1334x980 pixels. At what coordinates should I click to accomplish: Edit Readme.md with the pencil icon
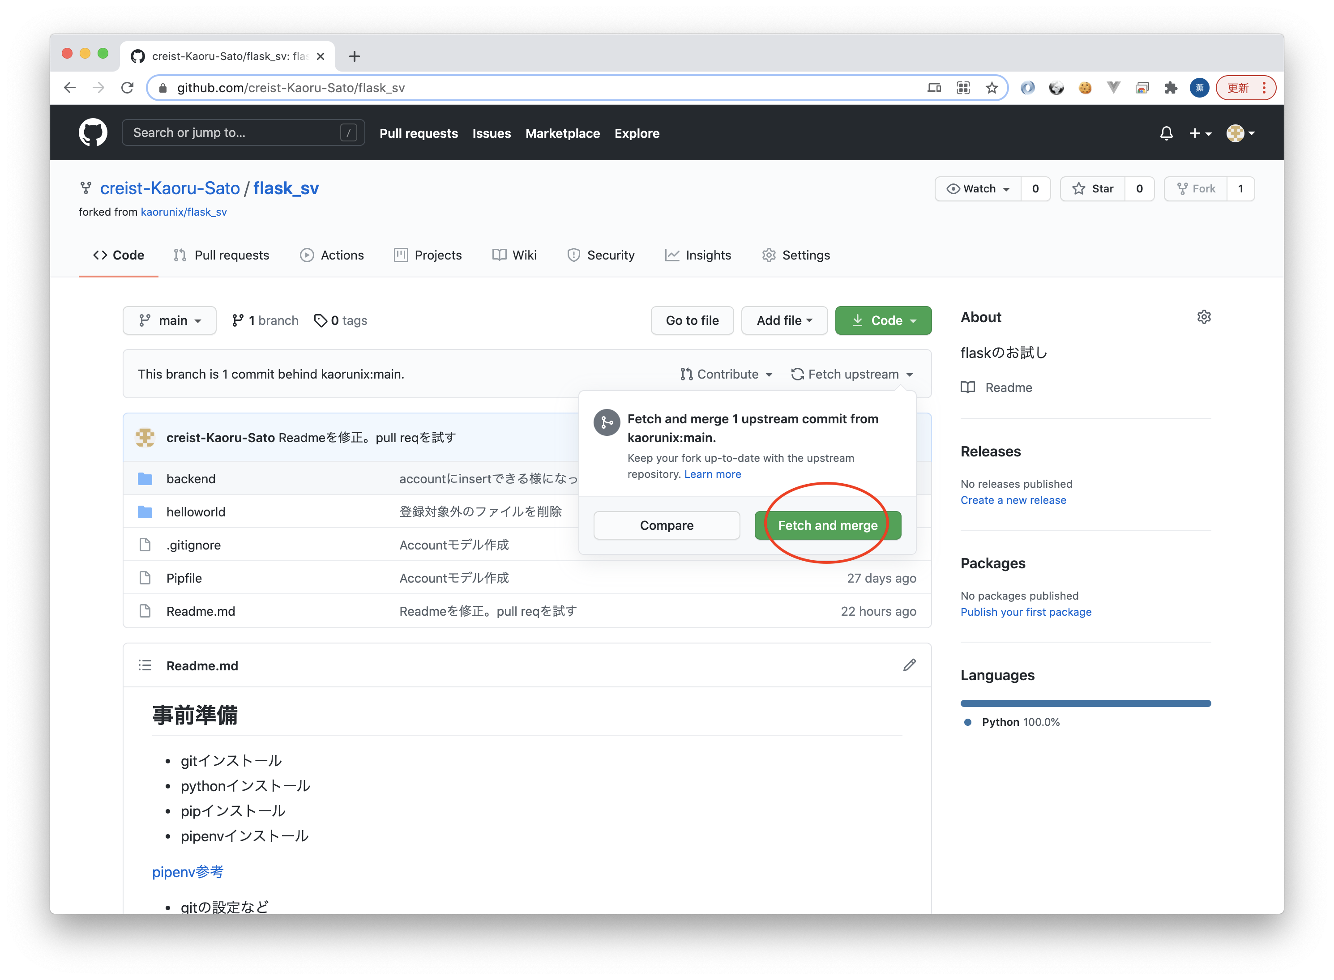pos(909,665)
